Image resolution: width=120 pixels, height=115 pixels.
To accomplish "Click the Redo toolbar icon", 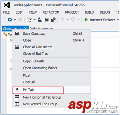I will click(x=73, y=19).
